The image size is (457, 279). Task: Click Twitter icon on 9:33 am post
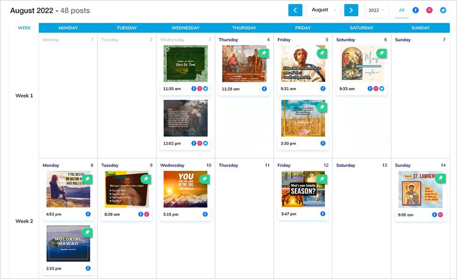pyautogui.click(x=382, y=88)
